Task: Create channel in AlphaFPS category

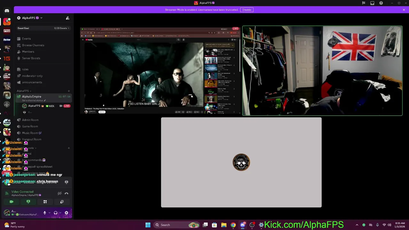Action: point(69,91)
